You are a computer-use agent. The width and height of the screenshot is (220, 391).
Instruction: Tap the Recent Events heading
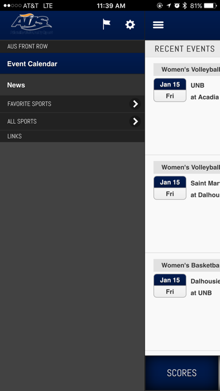[185, 49]
